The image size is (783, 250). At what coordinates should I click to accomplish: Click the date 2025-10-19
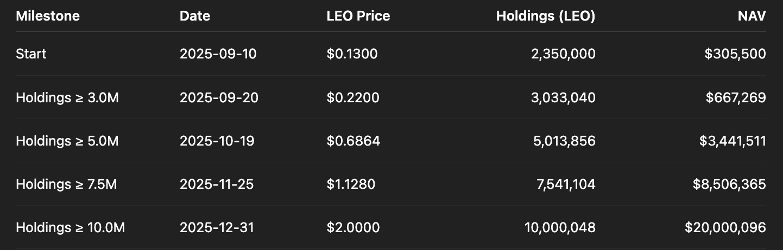[217, 141]
